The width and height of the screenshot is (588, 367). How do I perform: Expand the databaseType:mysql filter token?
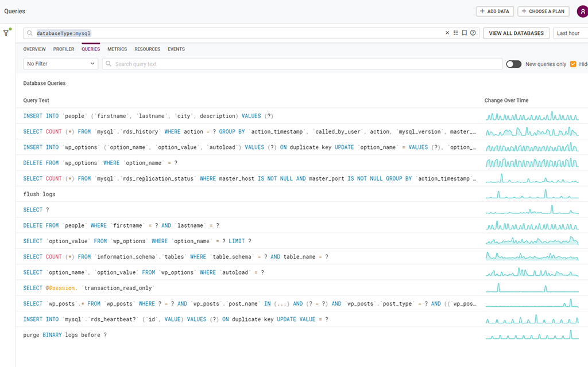pyautogui.click(x=65, y=33)
